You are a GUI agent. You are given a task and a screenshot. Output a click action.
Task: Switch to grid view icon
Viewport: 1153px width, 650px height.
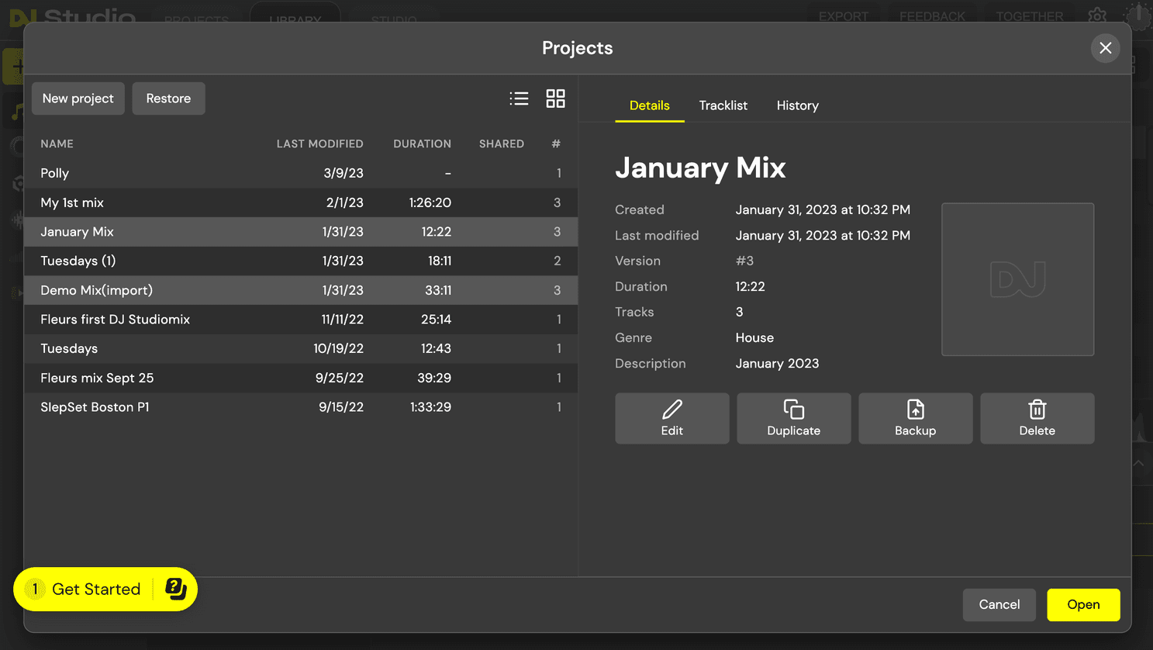(x=555, y=99)
